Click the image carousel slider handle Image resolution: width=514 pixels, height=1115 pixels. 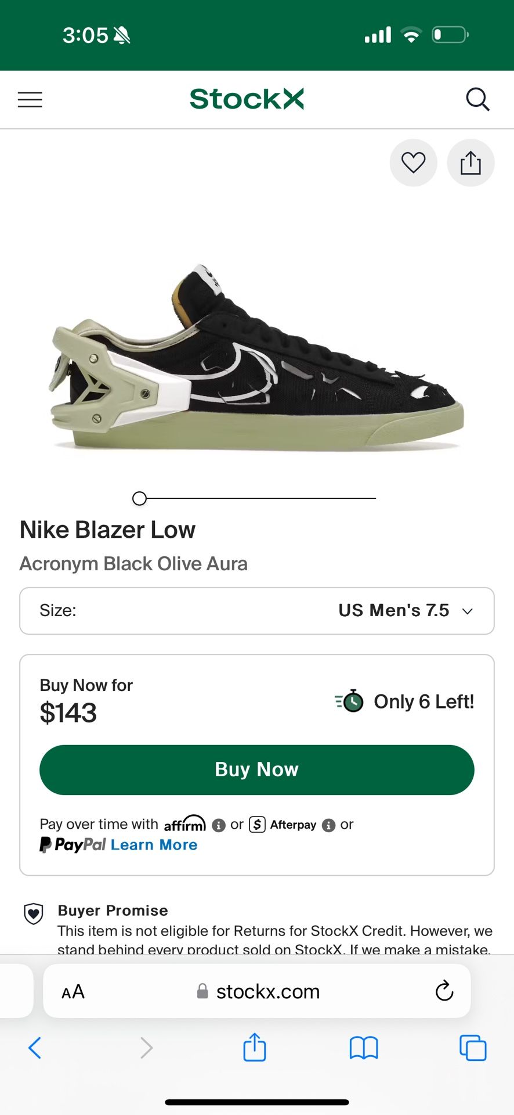(x=139, y=498)
